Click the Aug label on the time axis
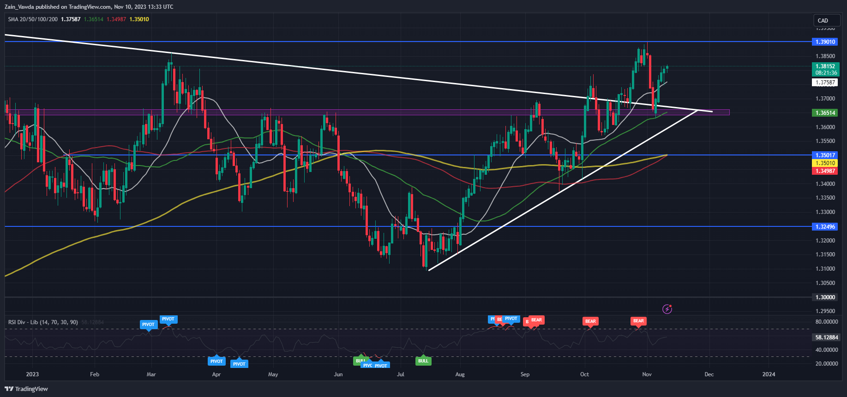 [460, 374]
